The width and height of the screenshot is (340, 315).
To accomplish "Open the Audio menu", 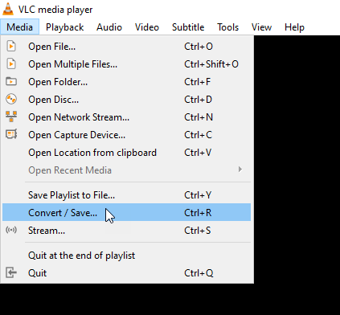I will [x=109, y=27].
